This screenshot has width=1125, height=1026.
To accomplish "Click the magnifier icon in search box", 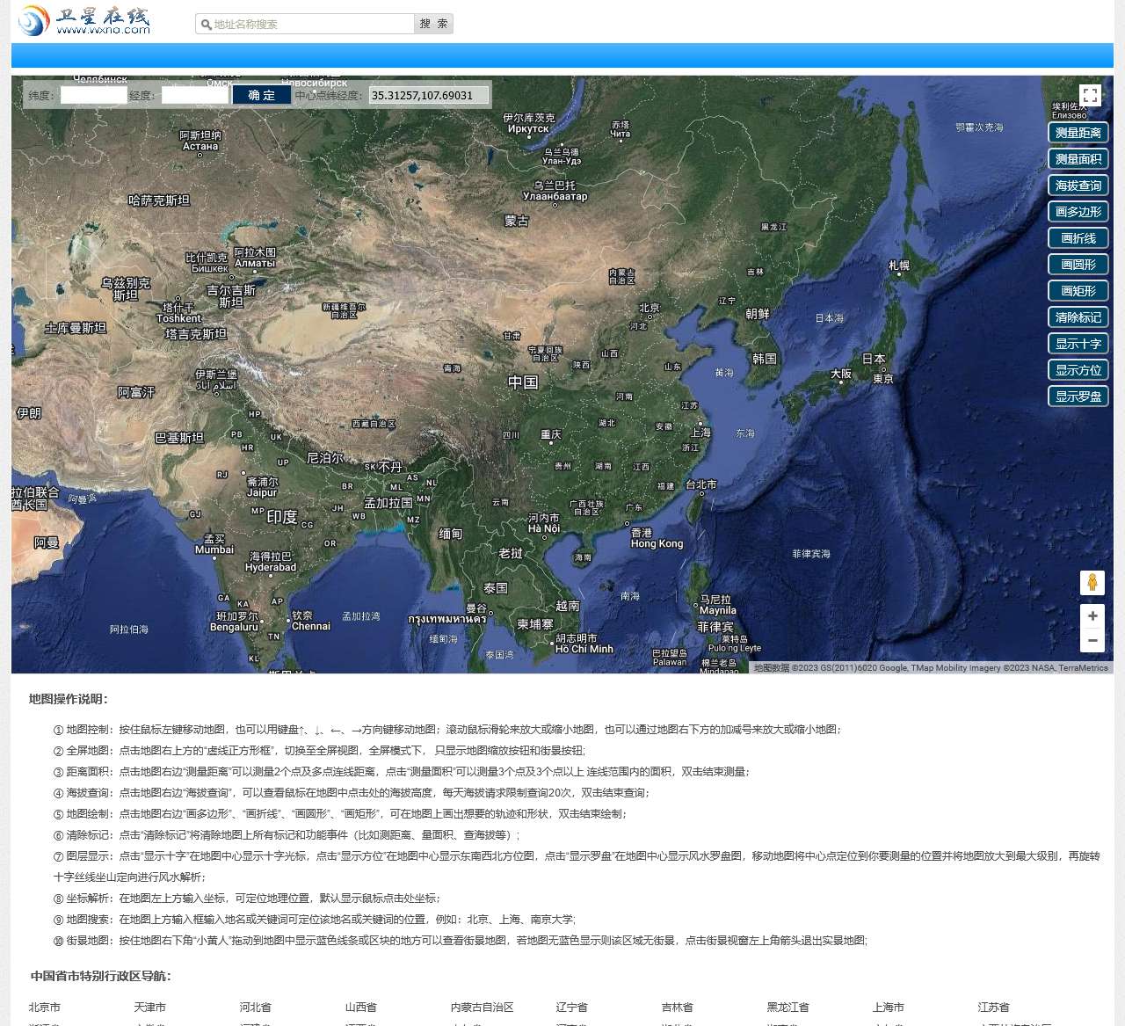I will coord(206,25).
